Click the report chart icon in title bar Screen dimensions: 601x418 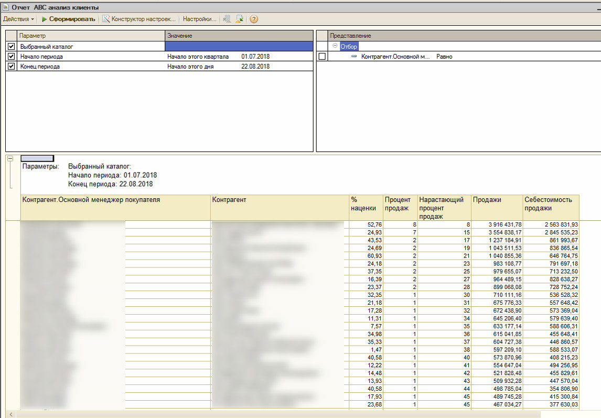tap(6, 7)
